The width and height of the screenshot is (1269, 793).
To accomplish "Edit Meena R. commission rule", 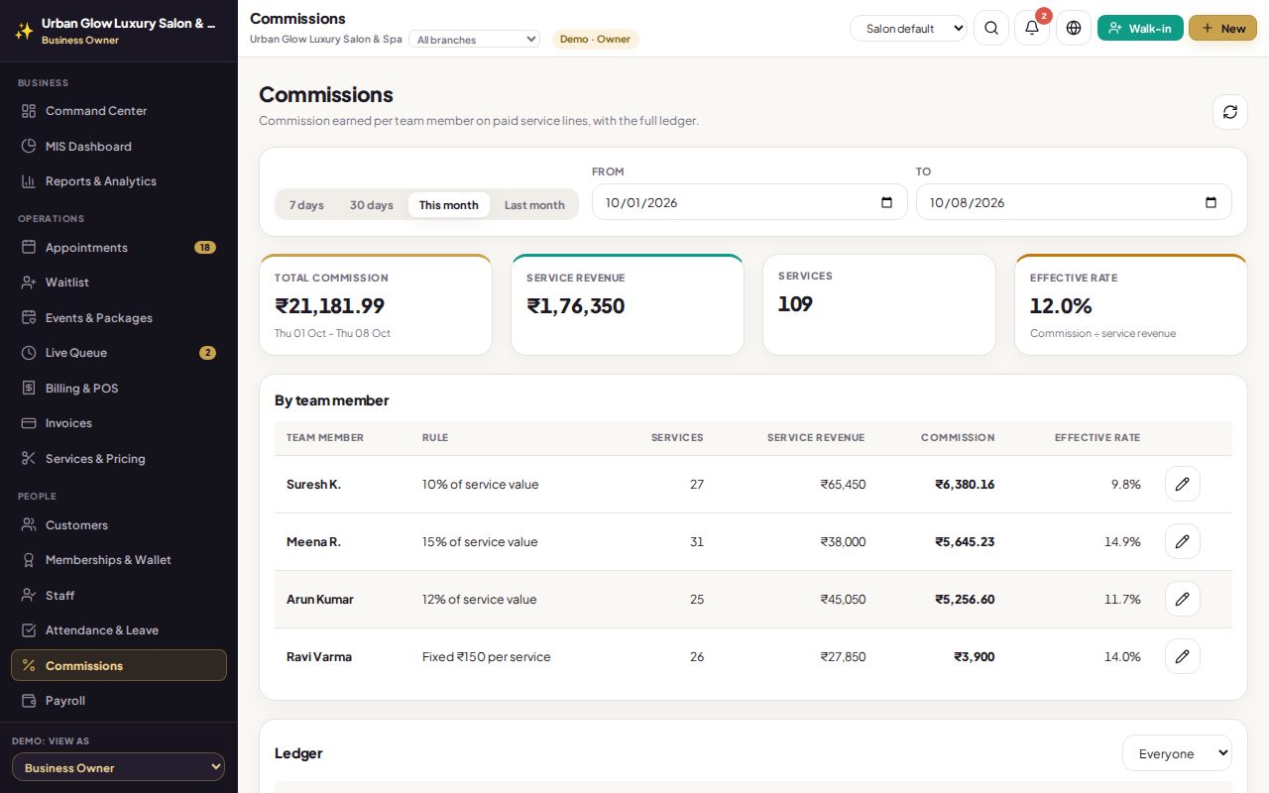I will [x=1183, y=541].
